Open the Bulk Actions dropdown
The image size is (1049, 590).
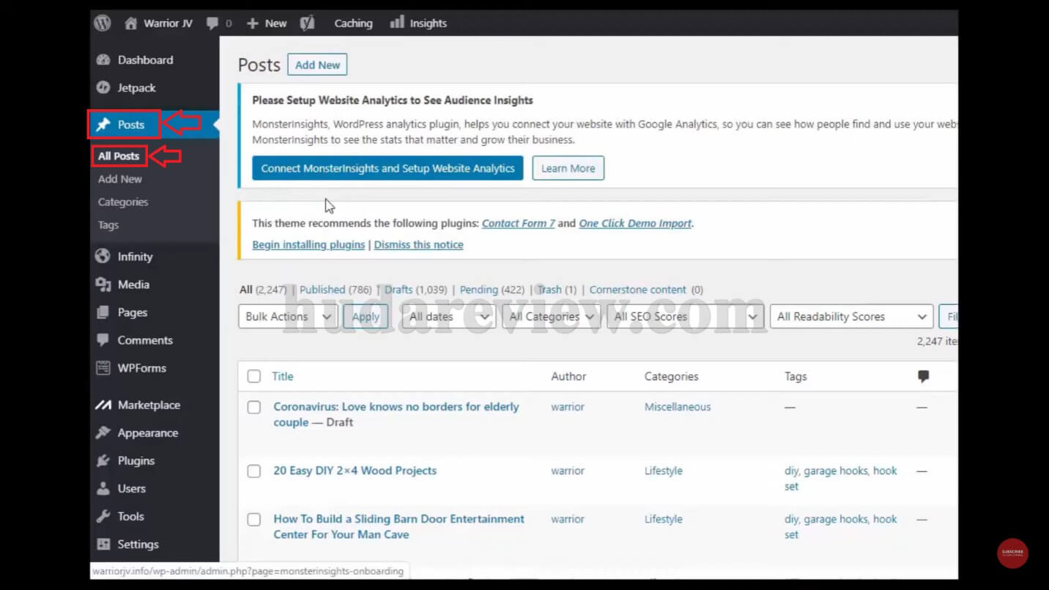[287, 317]
